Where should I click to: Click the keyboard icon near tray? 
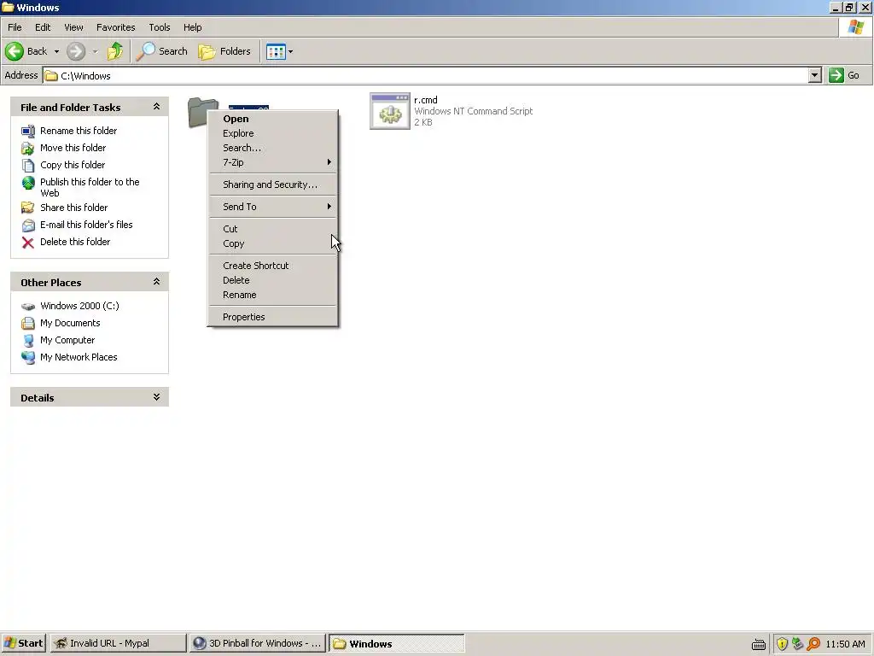pos(759,644)
